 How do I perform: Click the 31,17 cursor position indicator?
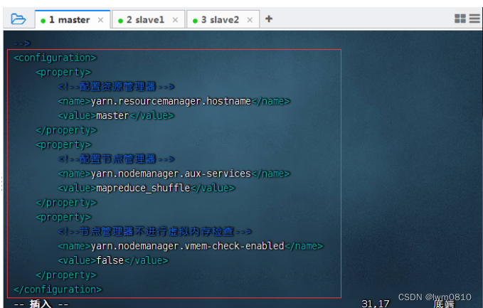(376, 304)
